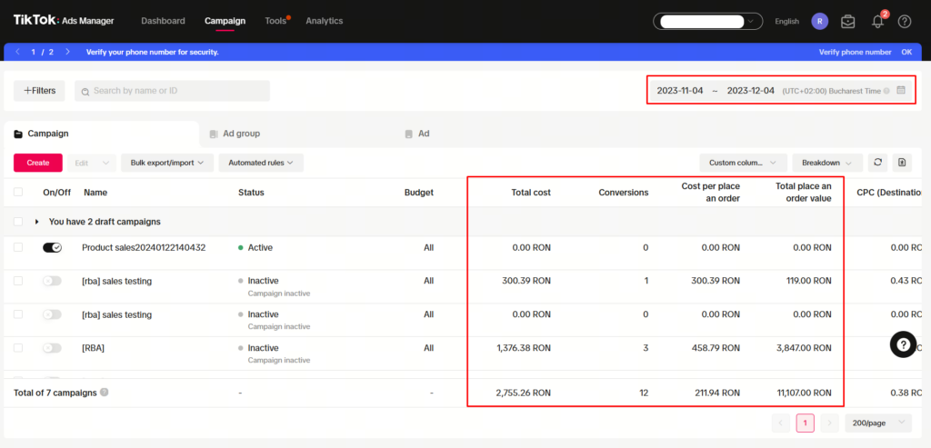Open the Tools menu
The height and width of the screenshot is (448, 931).
tap(275, 21)
